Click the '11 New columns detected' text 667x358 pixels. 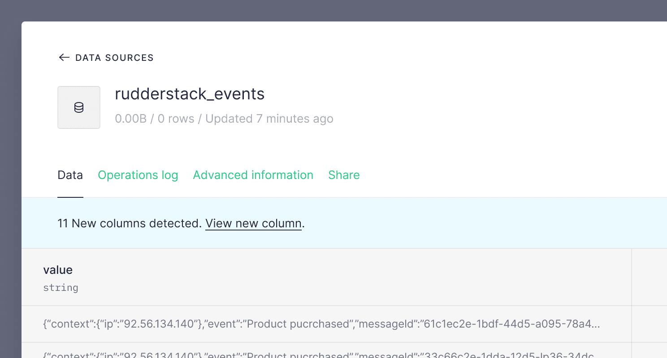point(129,223)
